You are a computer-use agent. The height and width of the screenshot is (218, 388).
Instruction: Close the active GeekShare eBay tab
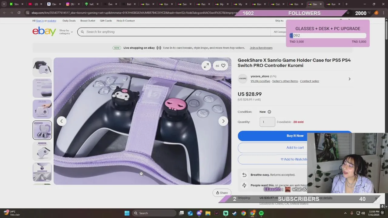(x=321, y=4)
